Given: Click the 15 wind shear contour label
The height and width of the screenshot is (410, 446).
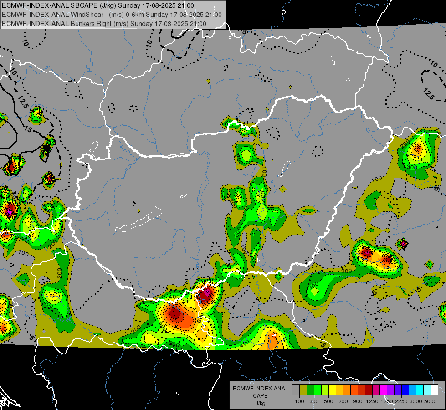Looking at the screenshot, I should coord(28,129).
